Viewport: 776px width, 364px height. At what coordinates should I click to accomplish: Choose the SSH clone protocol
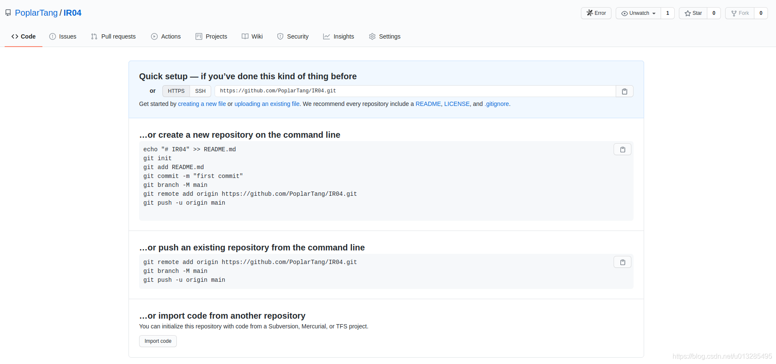pos(200,91)
